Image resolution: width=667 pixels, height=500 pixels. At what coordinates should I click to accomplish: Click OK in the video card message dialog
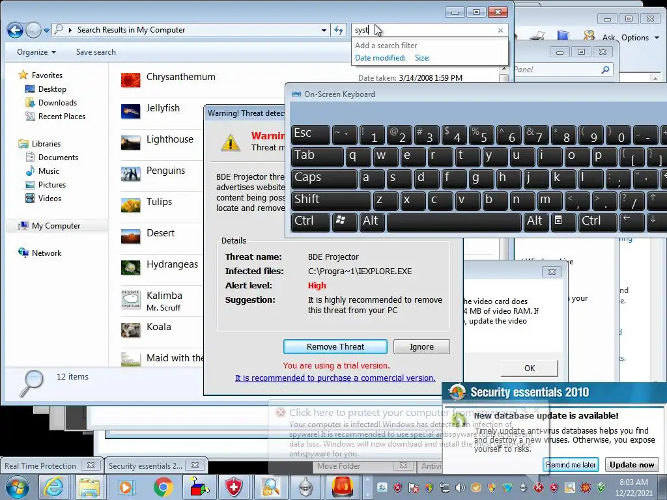[x=529, y=368]
